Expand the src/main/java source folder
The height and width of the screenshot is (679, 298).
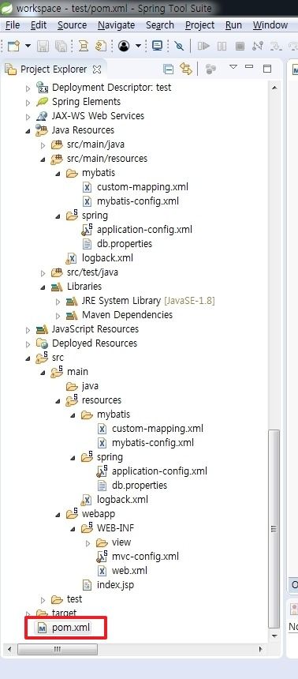[43, 145]
